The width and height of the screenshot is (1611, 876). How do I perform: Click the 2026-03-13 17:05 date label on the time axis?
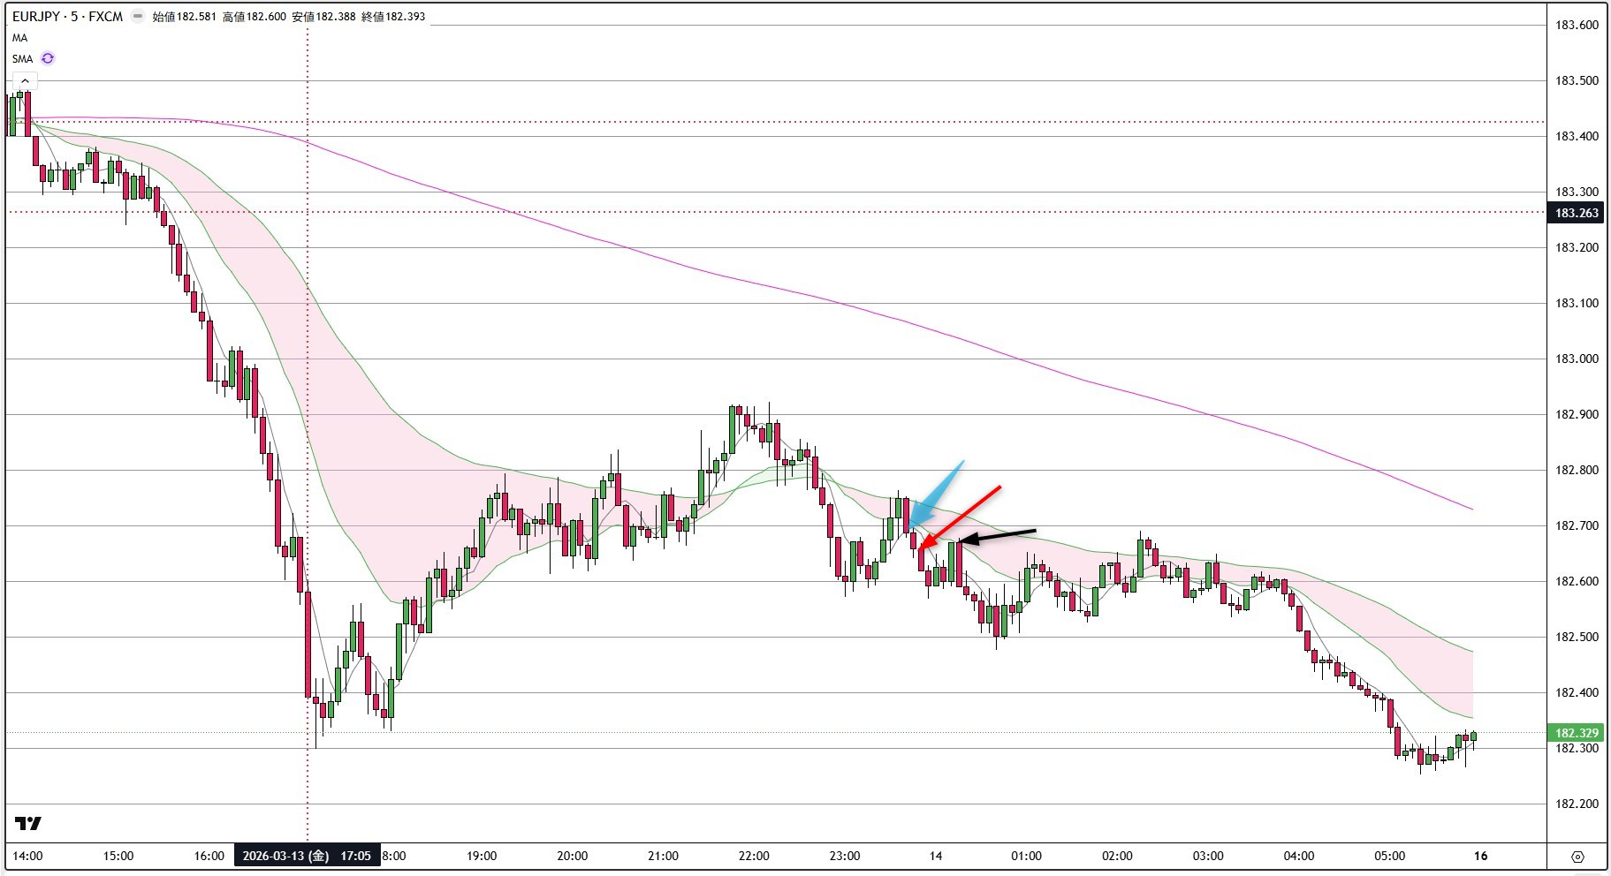307,856
